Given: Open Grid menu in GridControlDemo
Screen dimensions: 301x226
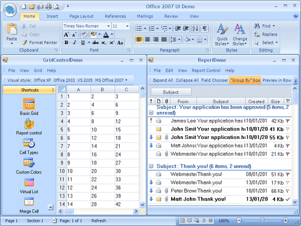Looking at the screenshot, I should pos(38,71).
